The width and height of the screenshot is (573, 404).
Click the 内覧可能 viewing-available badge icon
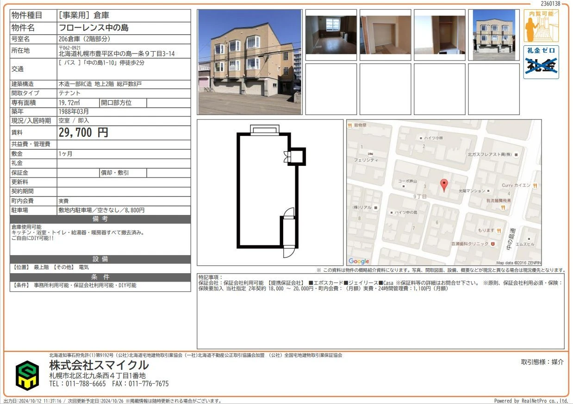pos(541,25)
